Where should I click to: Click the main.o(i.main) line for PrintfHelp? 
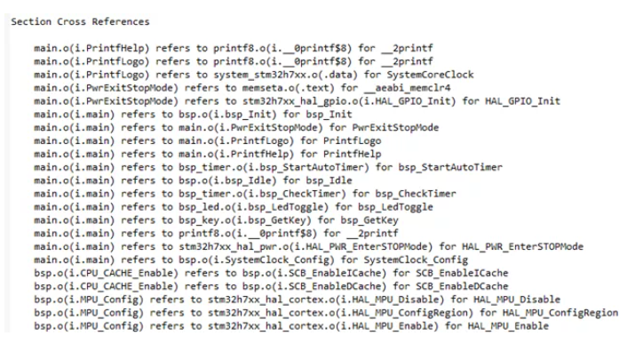(x=207, y=155)
